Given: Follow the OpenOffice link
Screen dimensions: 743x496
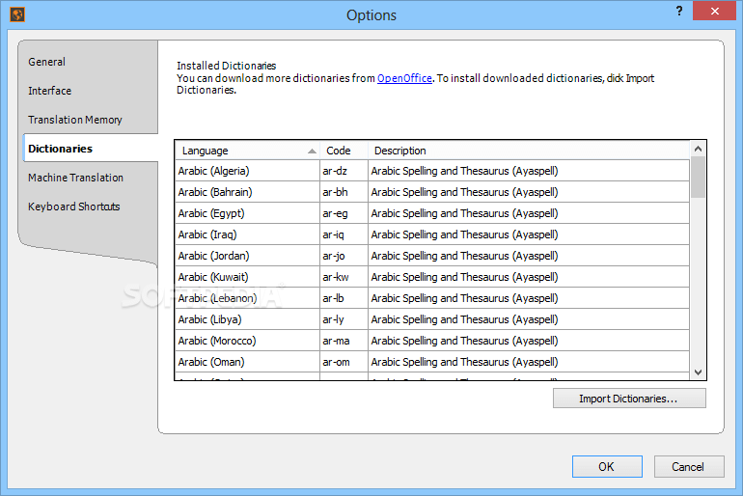Looking at the screenshot, I should 404,78.
